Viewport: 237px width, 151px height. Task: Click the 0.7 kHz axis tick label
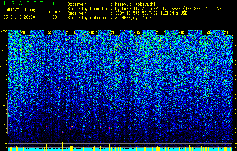3,125
